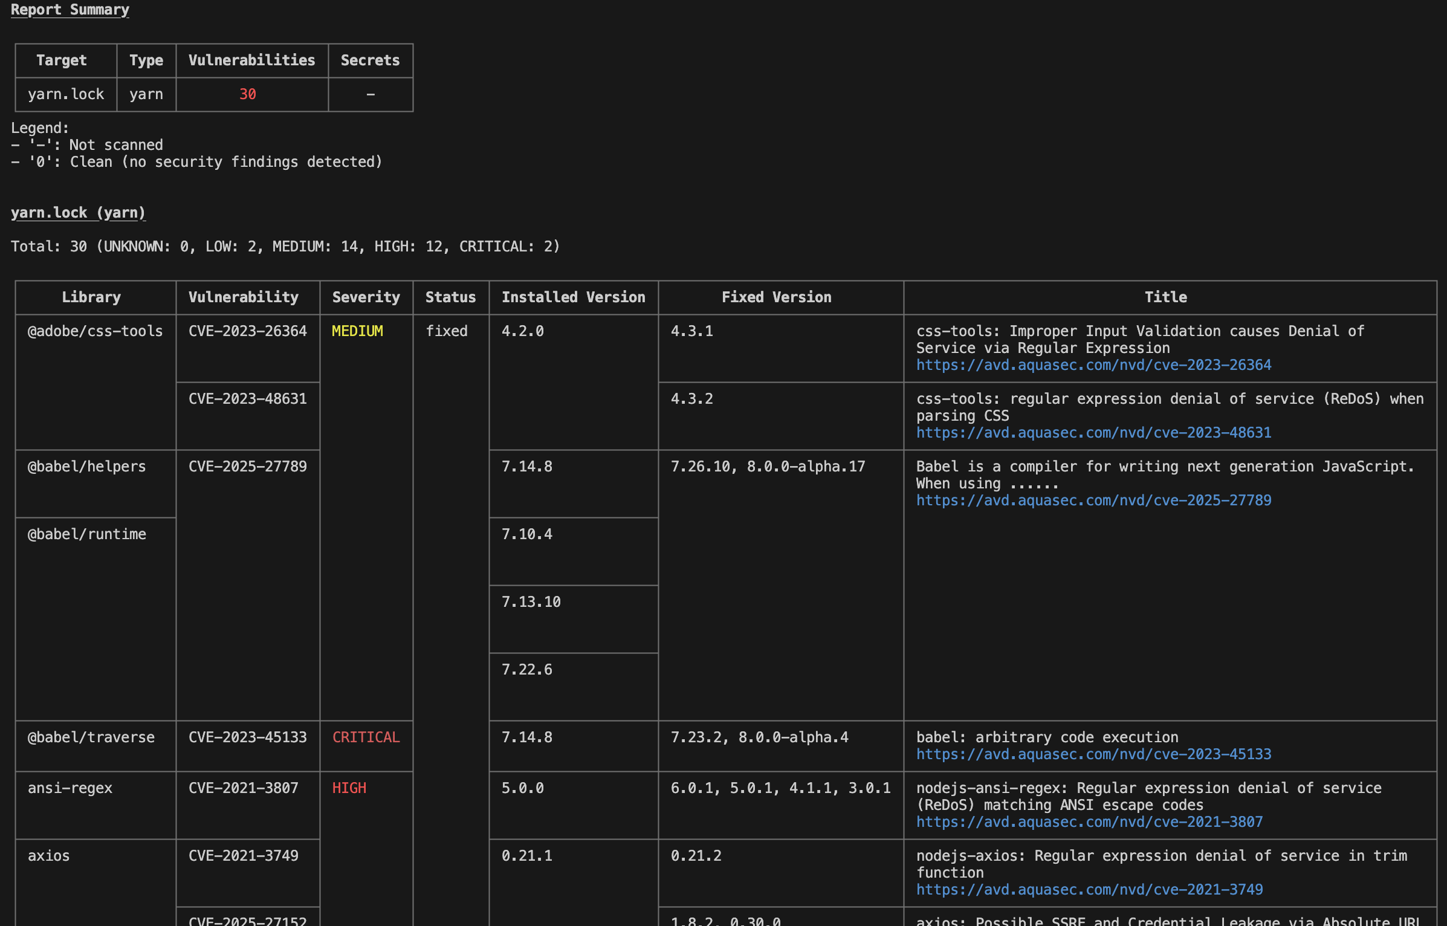Click the Total: 30 severity summary line
Screen dimensions: 1447x926
285,247
